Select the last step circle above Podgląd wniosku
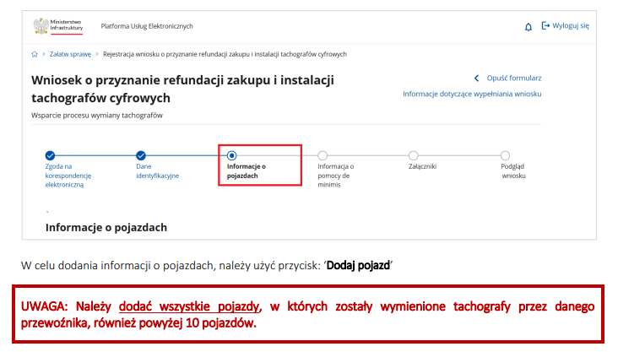Viewport: 618px width, 352px height. [505, 155]
